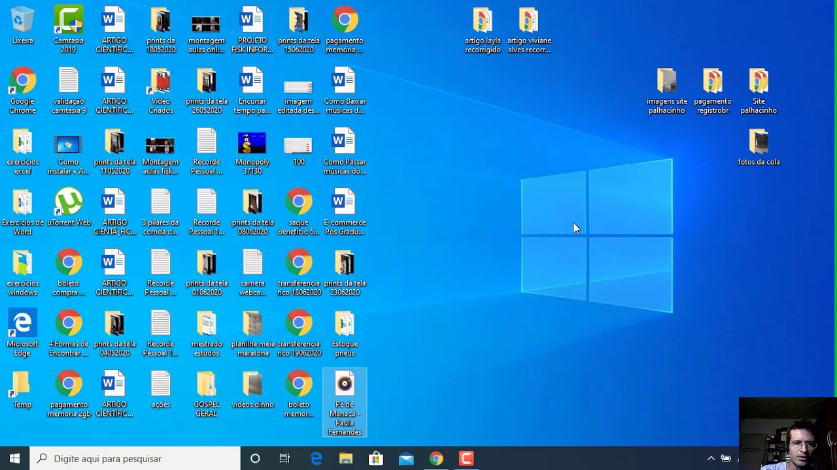Select the pagamento registrobr folder
This screenshot has width=837, height=470.
coord(713,91)
